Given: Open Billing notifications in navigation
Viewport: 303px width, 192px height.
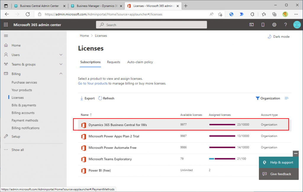Looking at the screenshot, I should click(x=25, y=128).
